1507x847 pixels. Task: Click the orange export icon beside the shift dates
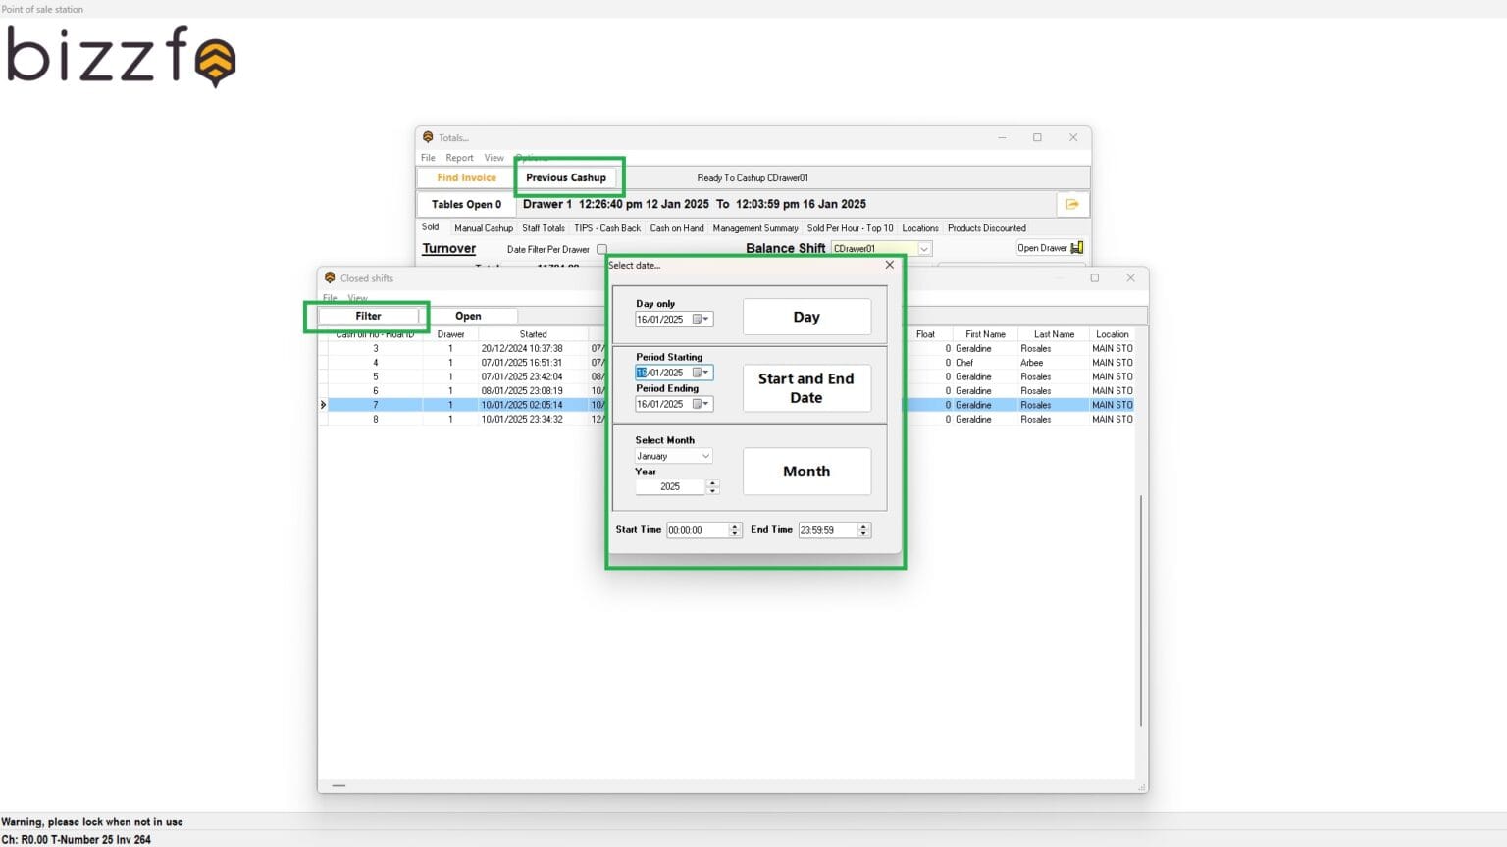(x=1072, y=204)
